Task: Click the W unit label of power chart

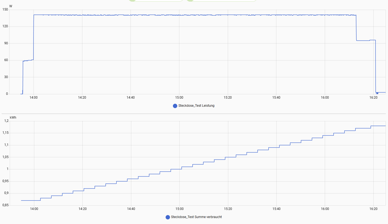Action: (x=11, y=6)
